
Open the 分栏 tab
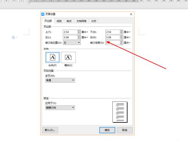pos(94,21)
